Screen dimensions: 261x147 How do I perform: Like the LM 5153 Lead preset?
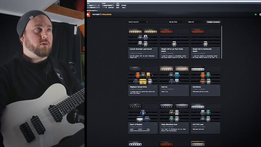click(217, 125)
